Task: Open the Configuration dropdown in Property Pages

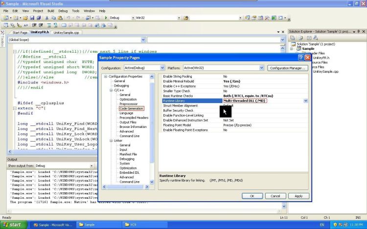Action: tap(162, 68)
